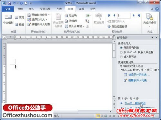Viewport: 161px width, 120px height.
Task: Click the Update Labels icon
Action: click(x=87, y=26)
